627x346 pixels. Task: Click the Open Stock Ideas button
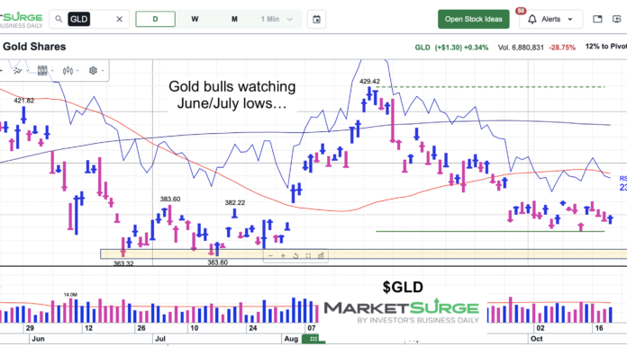474,19
